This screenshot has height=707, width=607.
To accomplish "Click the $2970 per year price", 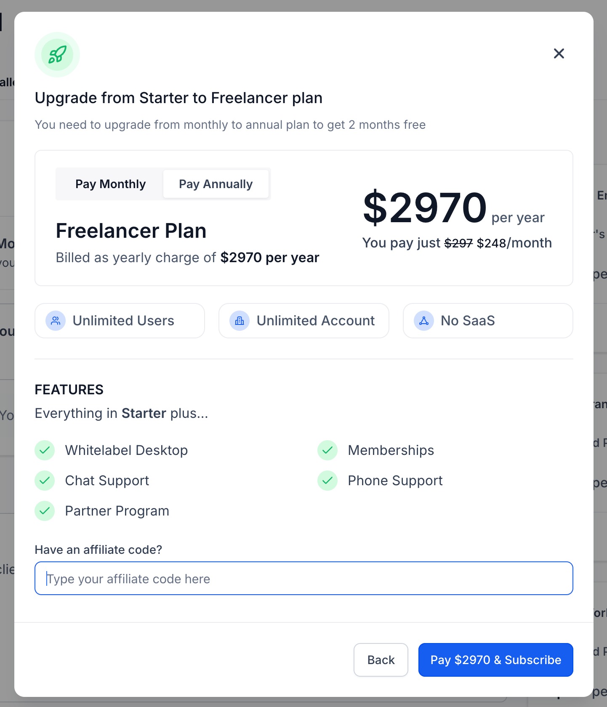I will 454,207.
